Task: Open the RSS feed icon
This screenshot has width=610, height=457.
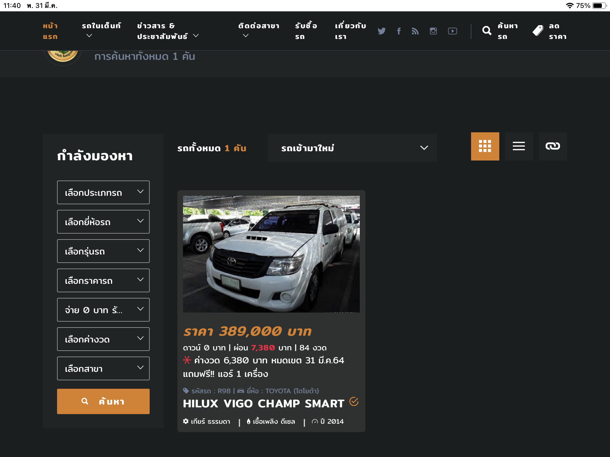Action: pos(415,31)
